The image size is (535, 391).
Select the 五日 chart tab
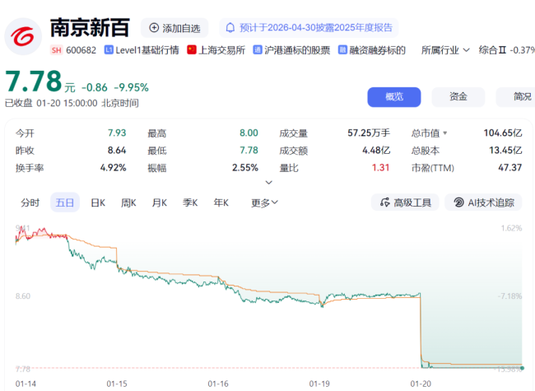tap(65, 202)
